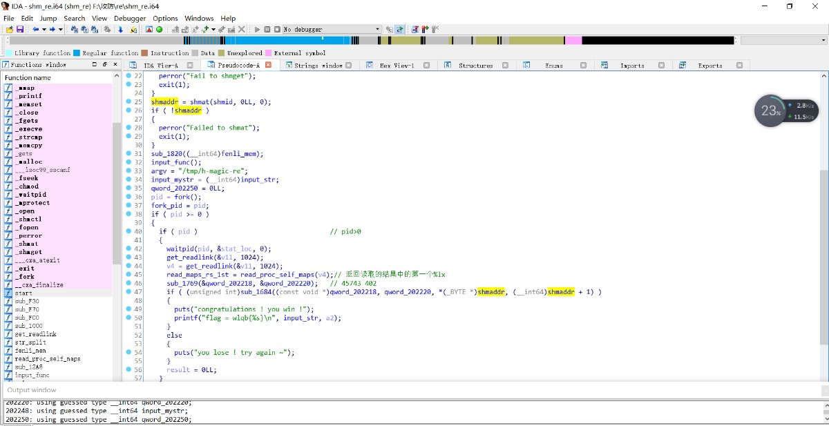The image size is (829, 426).
Task: Switch to the Enums tab
Action: 553,66
